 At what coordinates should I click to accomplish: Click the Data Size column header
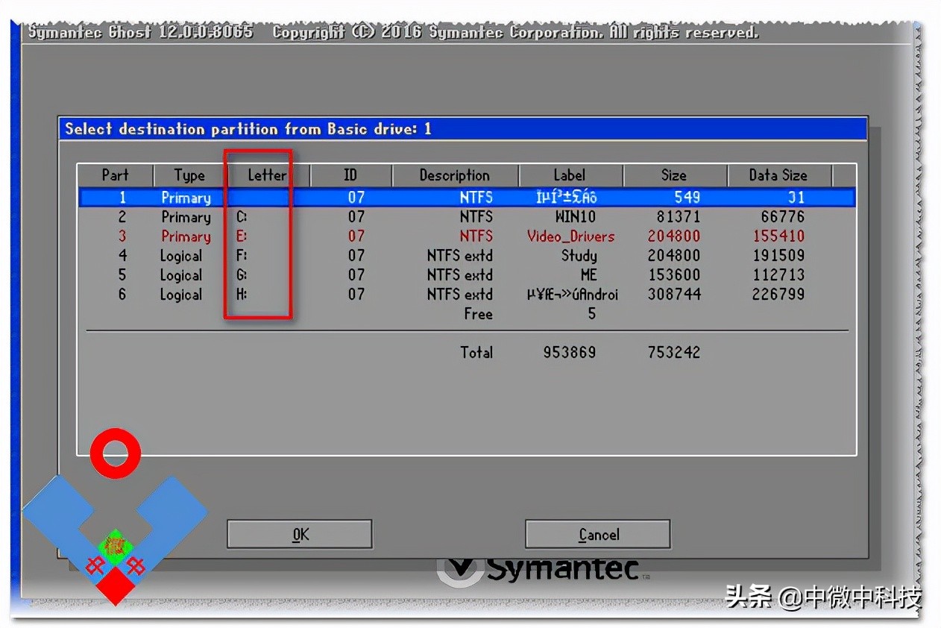(x=778, y=175)
